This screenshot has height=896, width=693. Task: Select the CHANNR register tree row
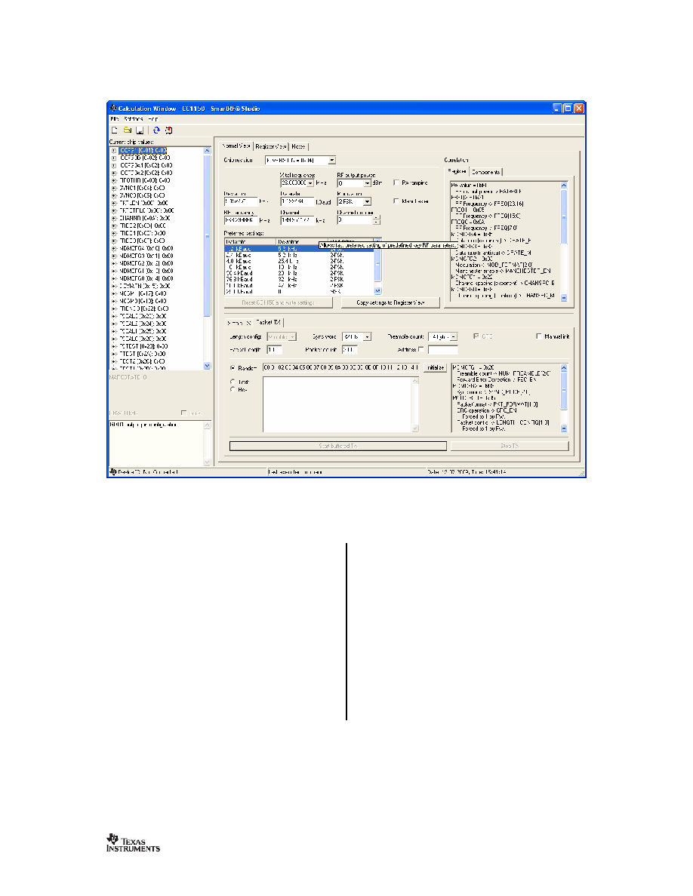click(x=145, y=218)
